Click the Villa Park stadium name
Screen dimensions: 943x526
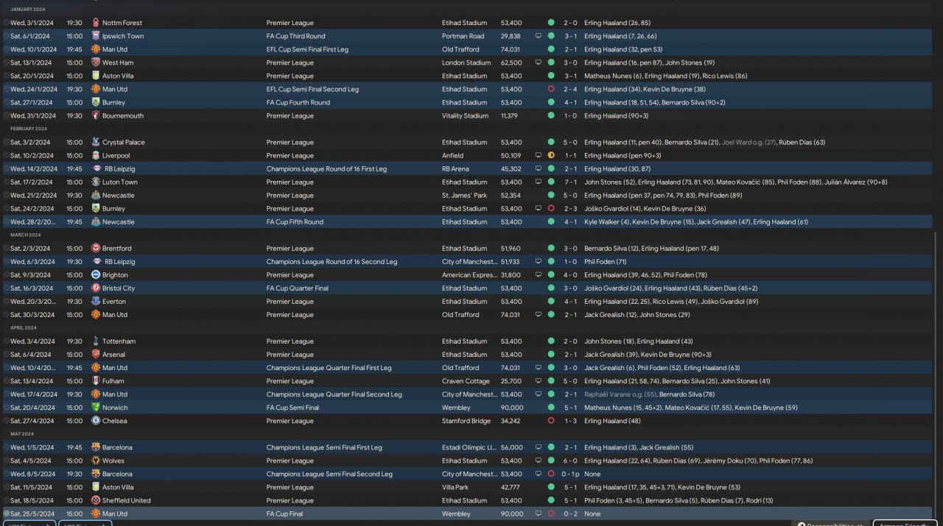[456, 487]
